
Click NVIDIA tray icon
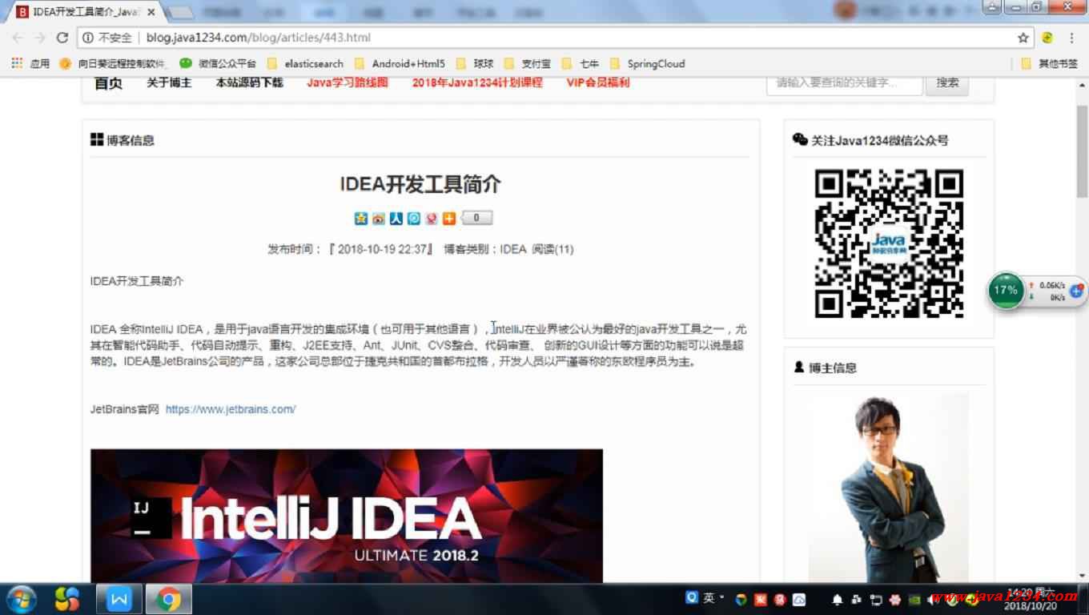(x=914, y=599)
